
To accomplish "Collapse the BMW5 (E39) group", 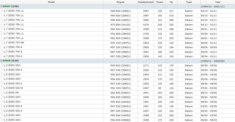I will [1, 61].
